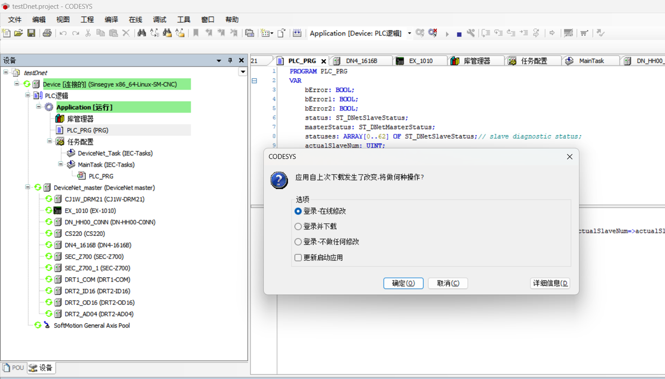
Task: Pin the 设备 panel with pushpin icon
Action: pyautogui.click(x=230, y=61)
